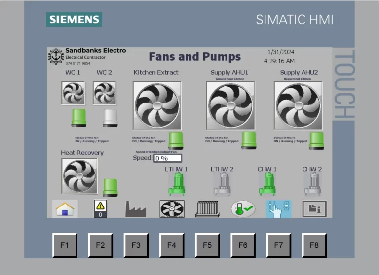
Task: Click the Siemens logo
Action: pos(74,19)
